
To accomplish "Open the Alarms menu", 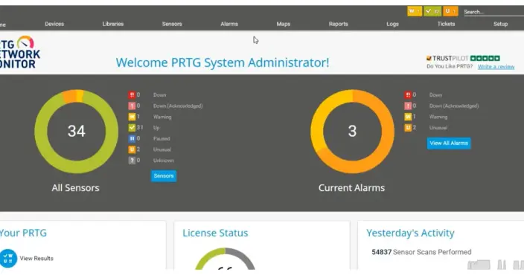I will (x=229, y=24).
